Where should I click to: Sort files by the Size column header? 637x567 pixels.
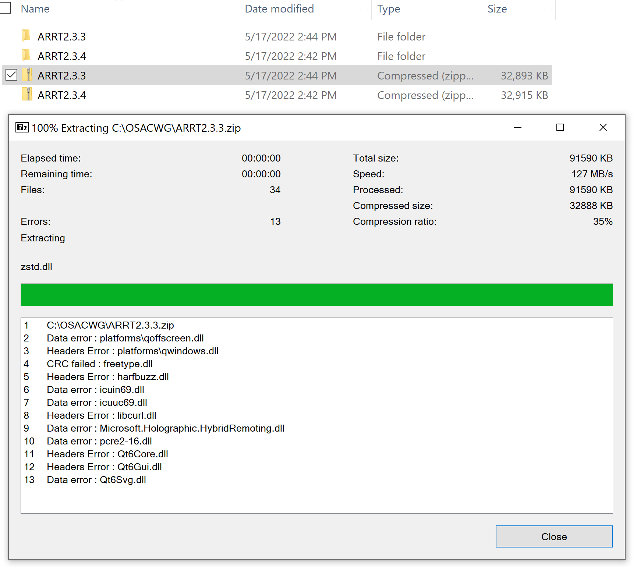click(x=498, y=9)
